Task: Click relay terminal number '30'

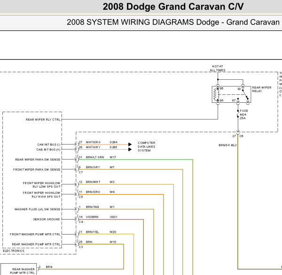Action: 239,89
